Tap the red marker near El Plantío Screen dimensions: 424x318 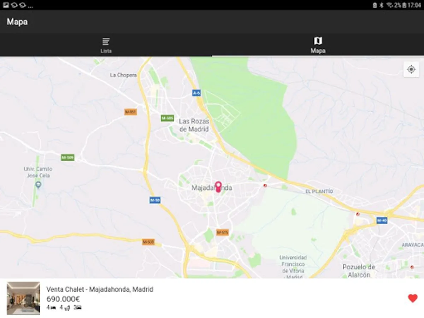click(x=265, y=185)
